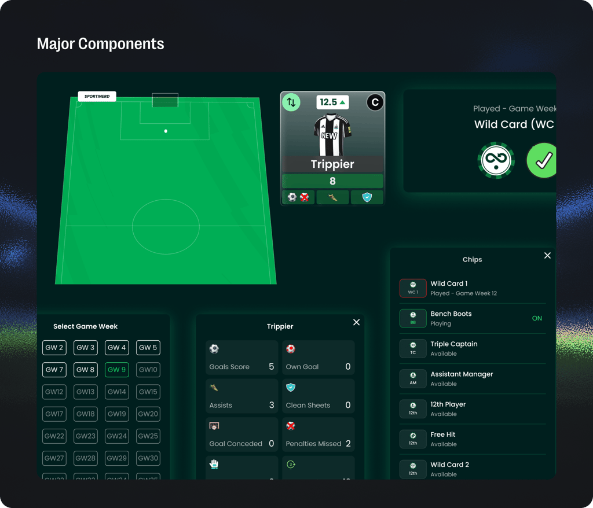The height and width of the screenshot is (508, 593).
Task: Close the Trippier stats panel
Action: [x=356, y=322]
